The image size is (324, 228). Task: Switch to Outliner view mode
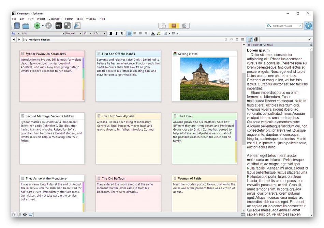pos(184,26)
